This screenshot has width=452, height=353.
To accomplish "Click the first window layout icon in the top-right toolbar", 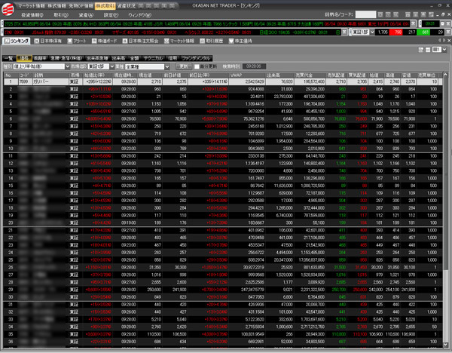I will (408, 14).
